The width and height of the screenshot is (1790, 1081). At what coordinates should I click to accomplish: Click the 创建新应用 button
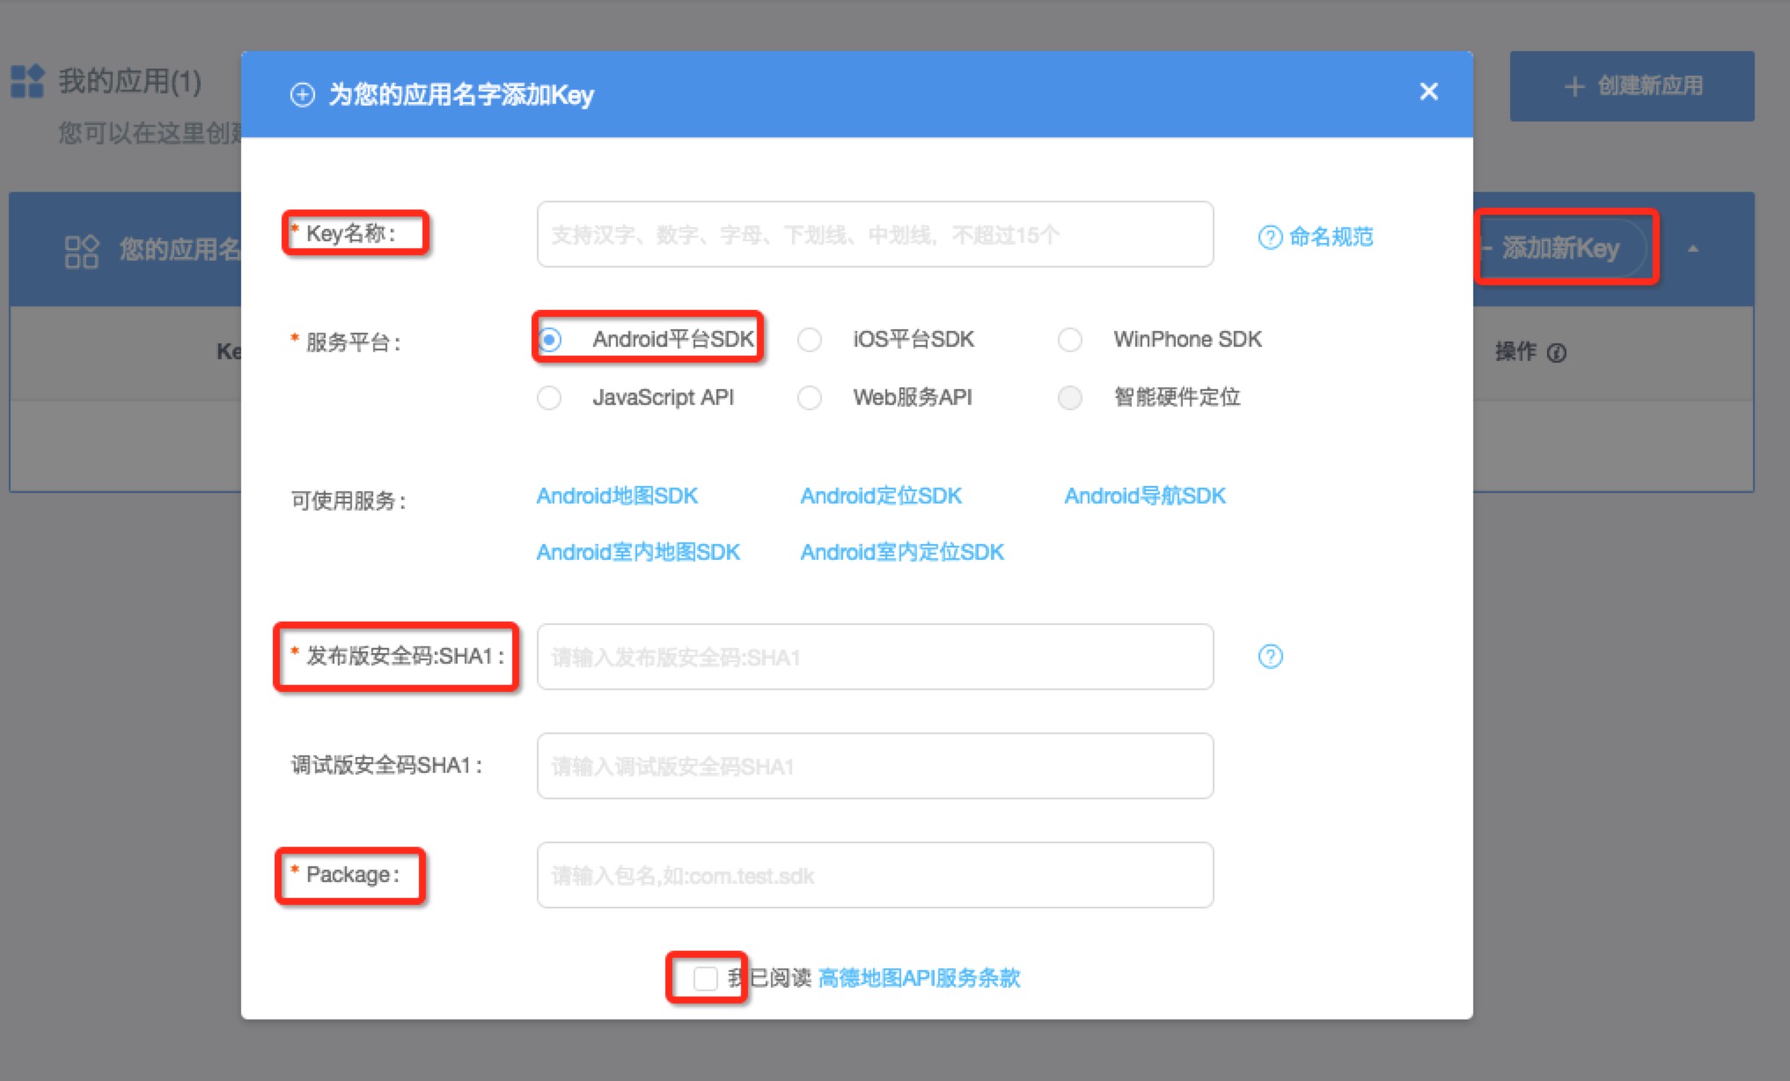tap(1632, 85)
